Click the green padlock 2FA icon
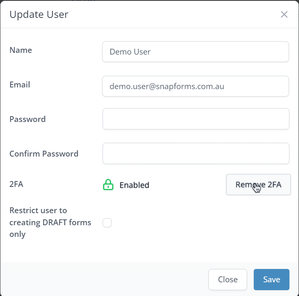This screenshot has height=296, width=299. (108, 185)
